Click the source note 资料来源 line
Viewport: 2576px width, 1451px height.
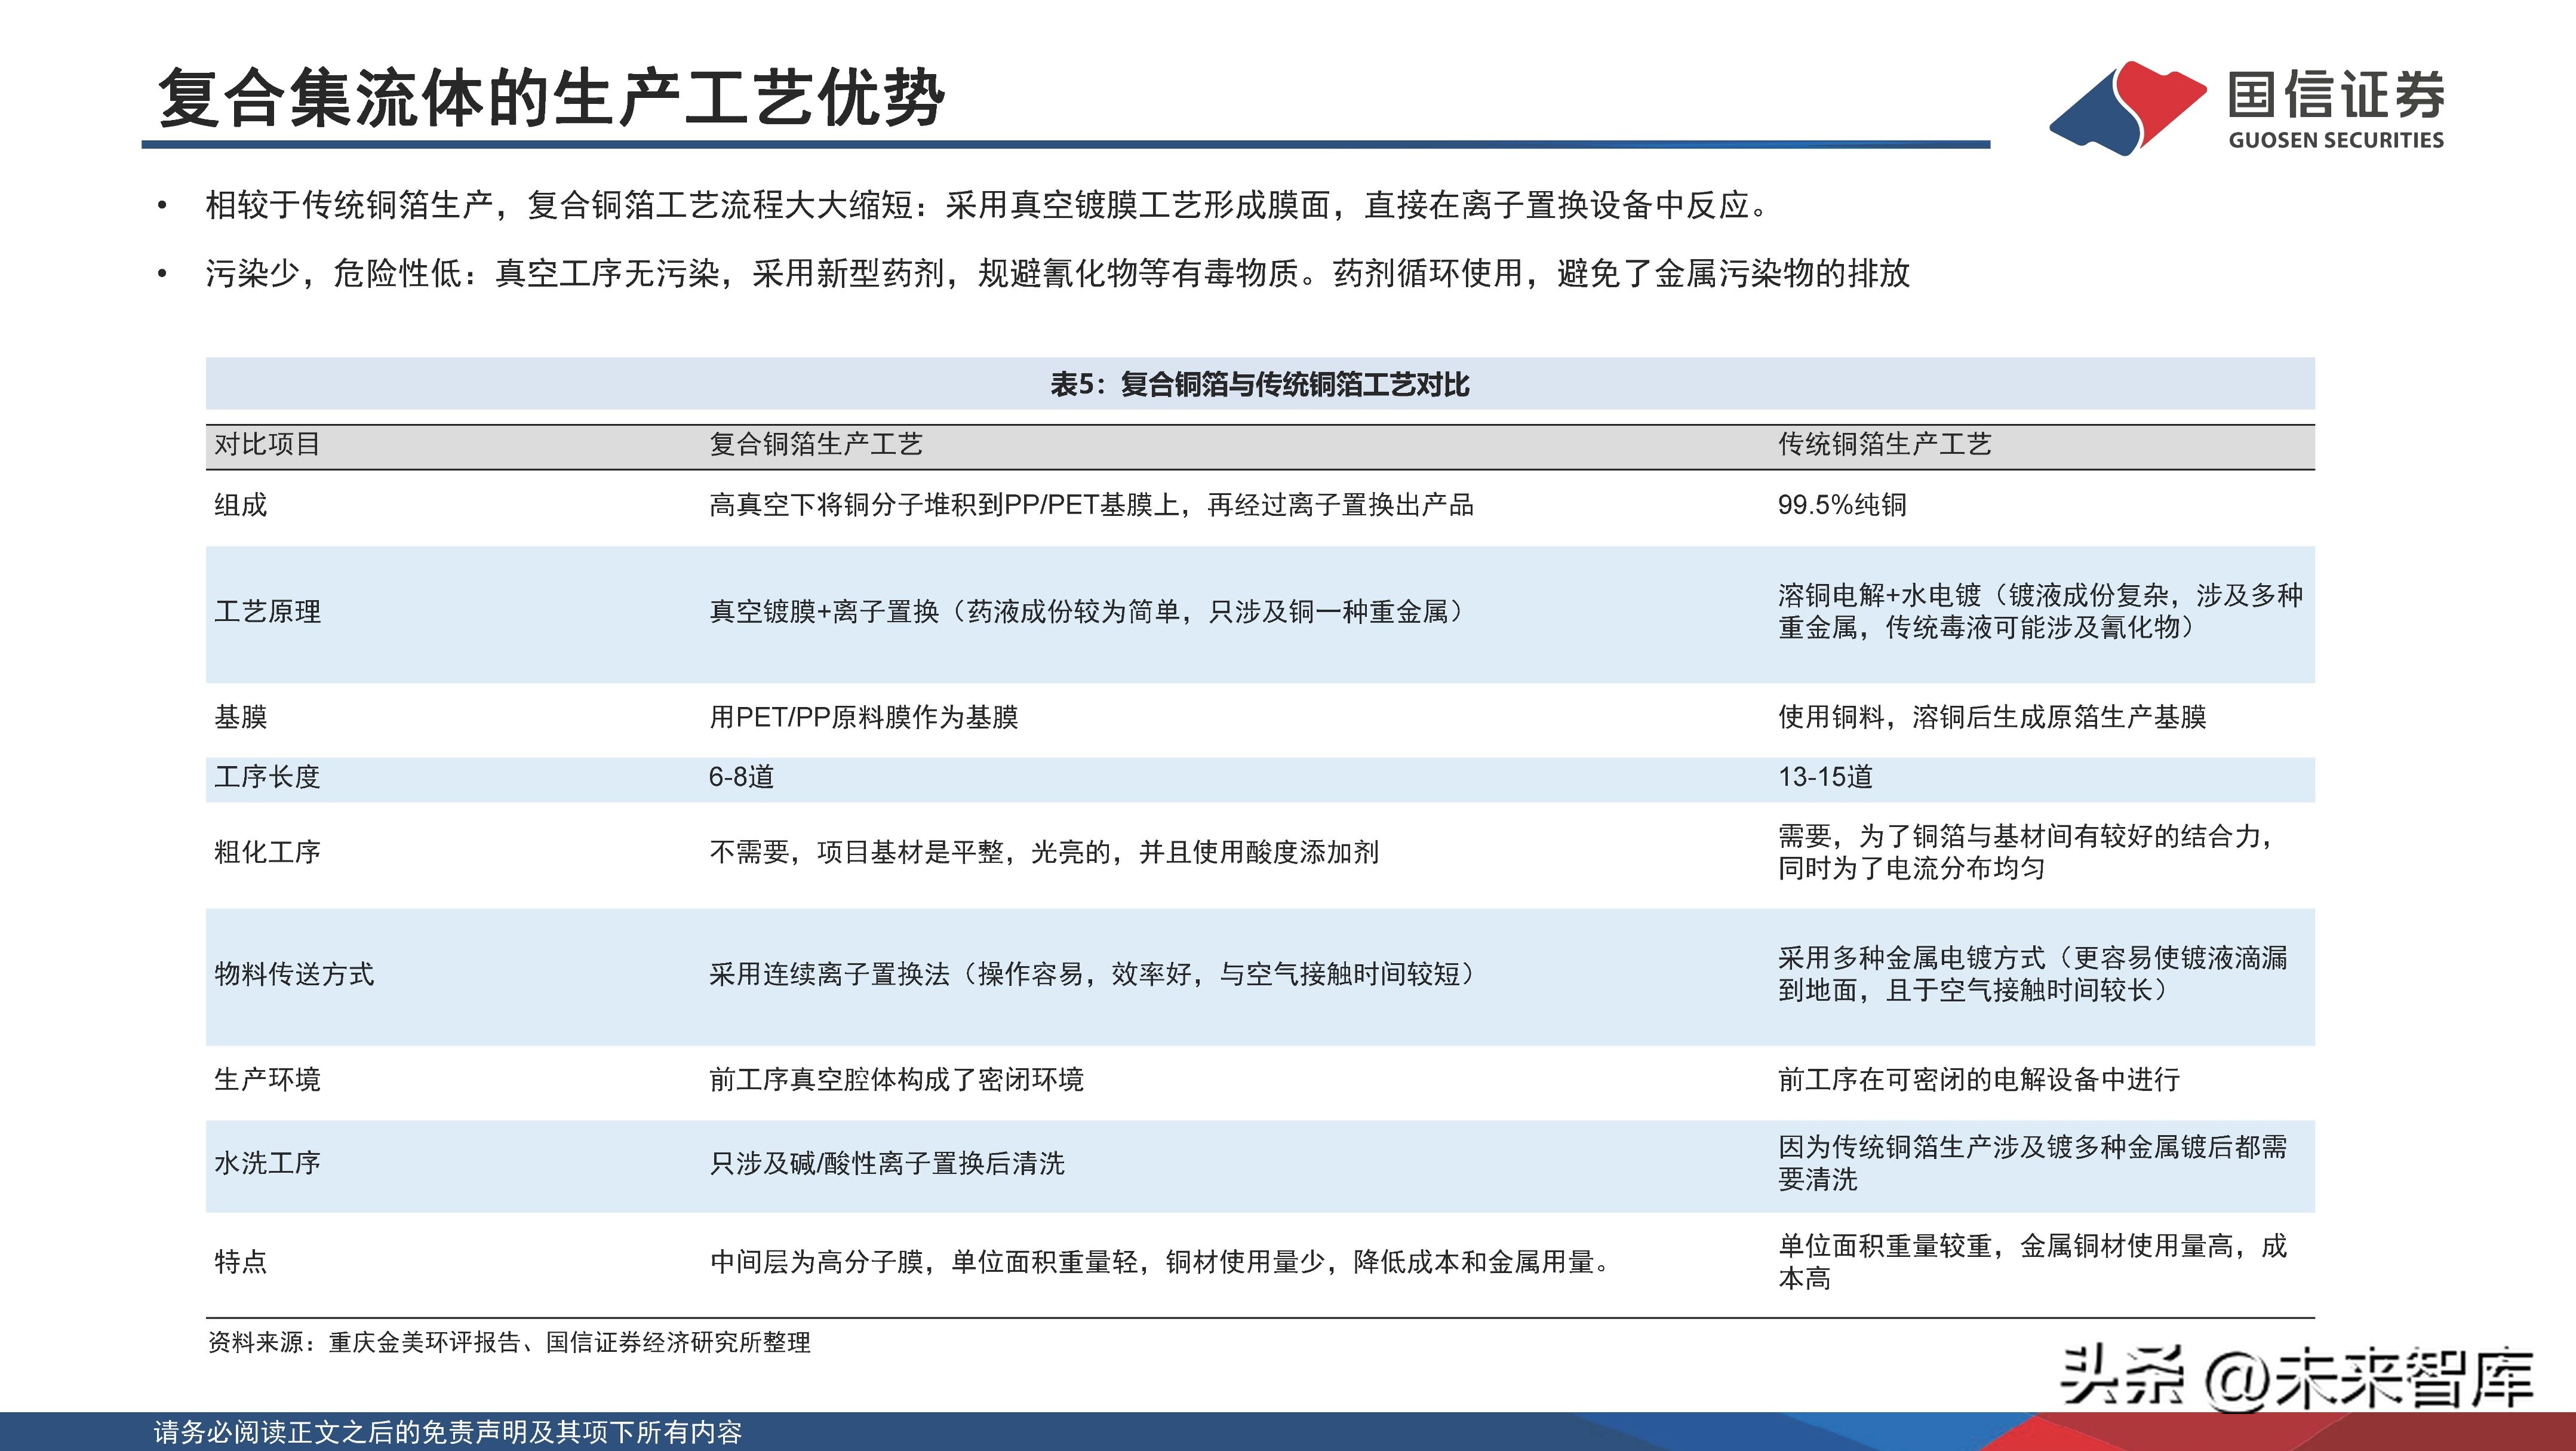tap(509, 1342)
